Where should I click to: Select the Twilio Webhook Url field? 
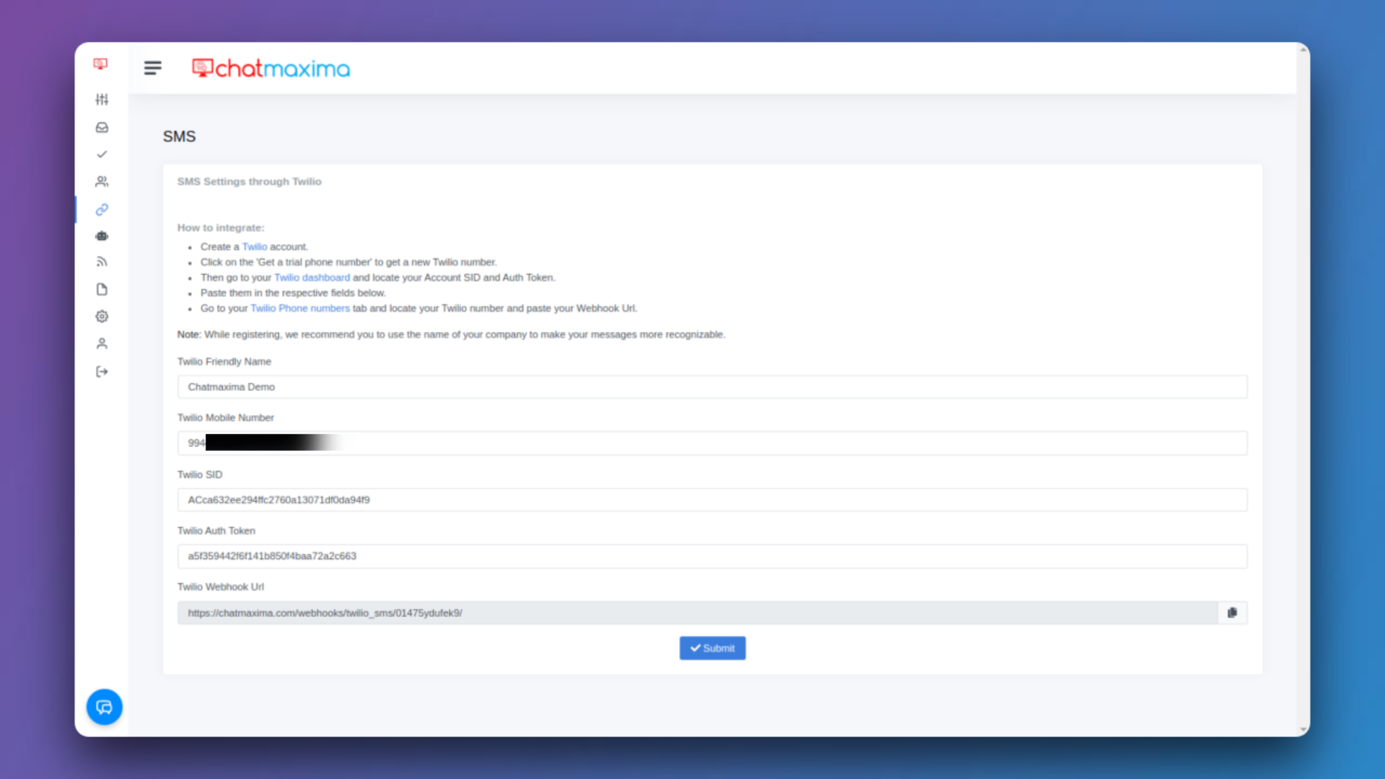[x=698, y=612]
